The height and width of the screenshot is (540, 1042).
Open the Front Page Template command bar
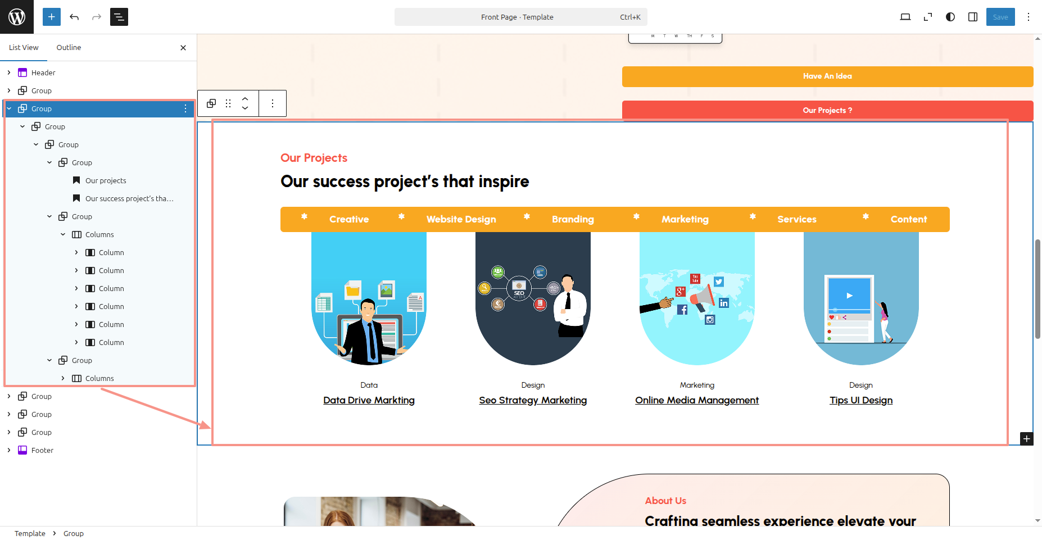[x=521, y=17]
